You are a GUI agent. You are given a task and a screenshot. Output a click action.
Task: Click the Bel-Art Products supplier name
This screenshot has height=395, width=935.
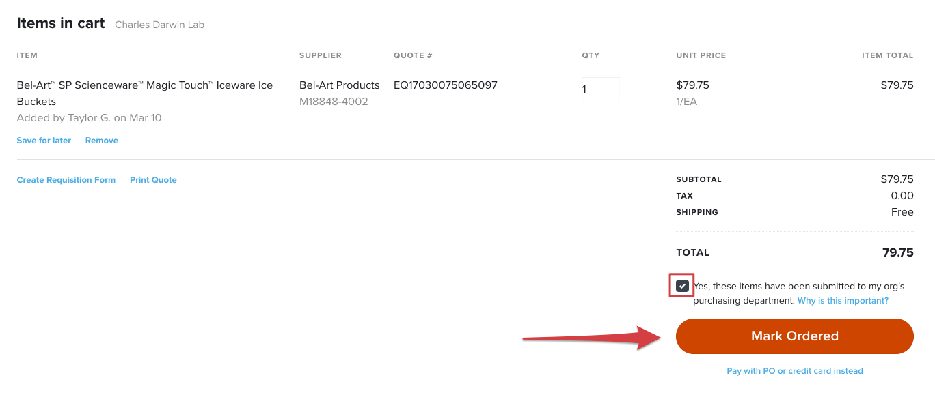[339, 85]
